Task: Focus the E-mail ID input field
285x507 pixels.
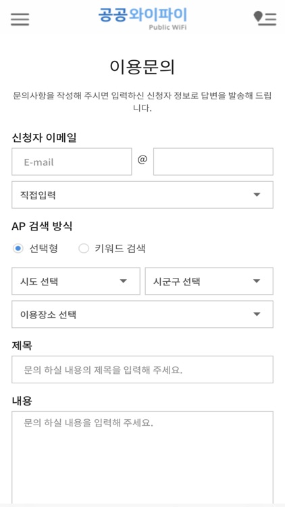Action: pyautogui.click(x=72, y=162)
